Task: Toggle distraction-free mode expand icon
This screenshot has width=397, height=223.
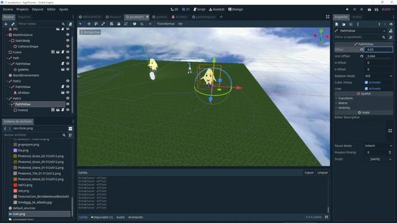Action: coord(328,17)
